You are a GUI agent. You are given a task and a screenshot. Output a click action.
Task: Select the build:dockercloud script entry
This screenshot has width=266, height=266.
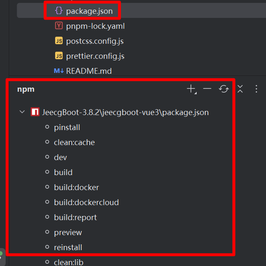click(86, 202)
